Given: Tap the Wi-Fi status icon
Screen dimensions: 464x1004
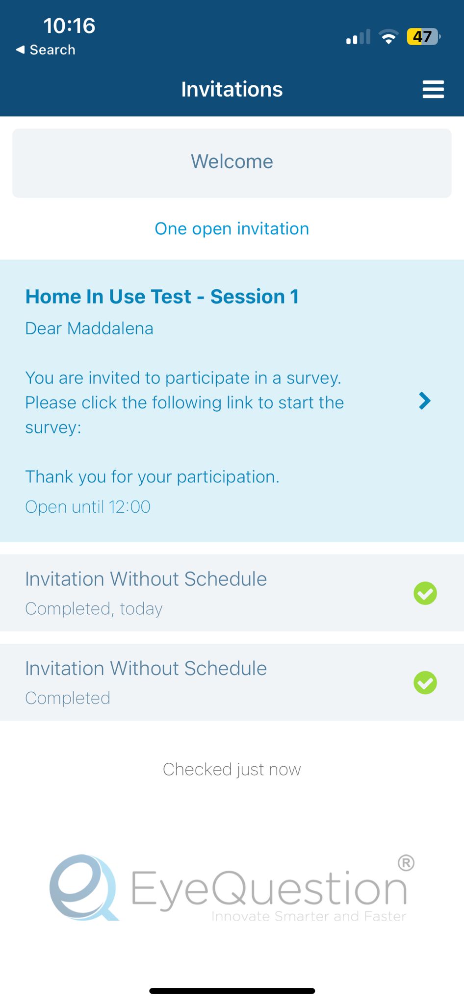Looking at the screenshot, I should pyautogui.click(x=389, y=37).
